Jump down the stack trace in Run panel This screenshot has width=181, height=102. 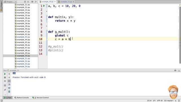[9, 77]
